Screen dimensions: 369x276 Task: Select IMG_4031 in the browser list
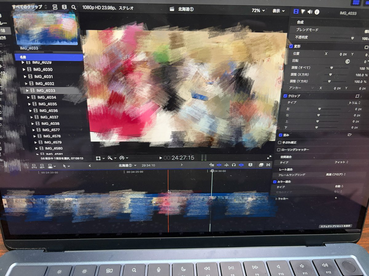[43, 77]
